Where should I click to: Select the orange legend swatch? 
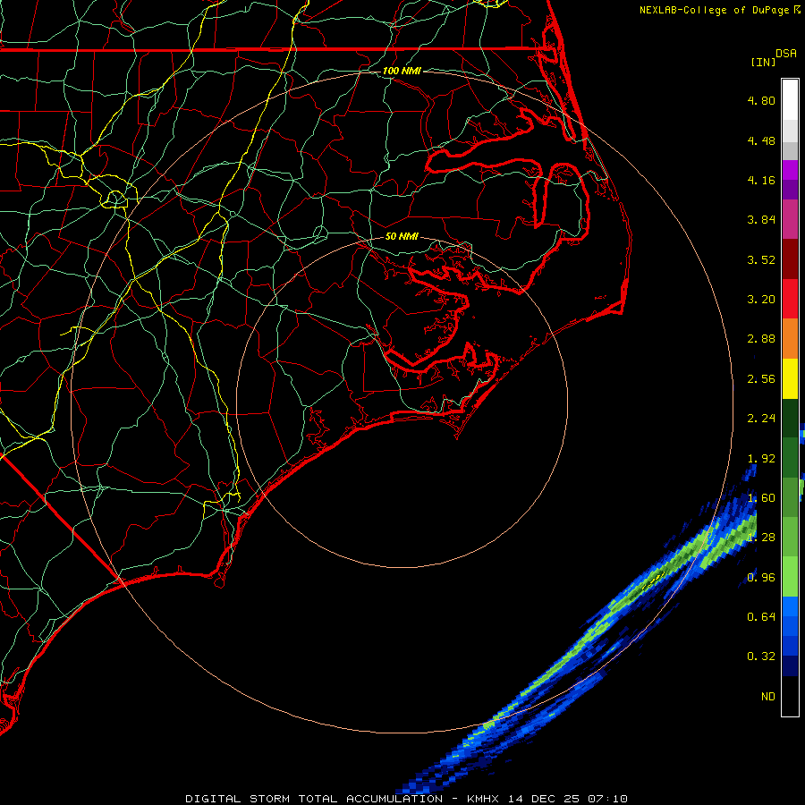click(x=790, y=338)
